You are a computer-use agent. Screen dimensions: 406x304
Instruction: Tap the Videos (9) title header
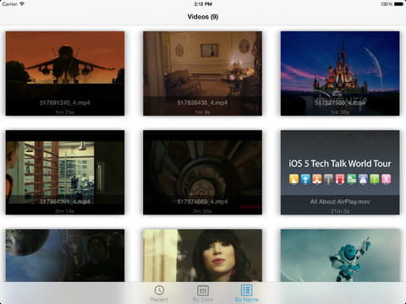(x=203, y=17)
